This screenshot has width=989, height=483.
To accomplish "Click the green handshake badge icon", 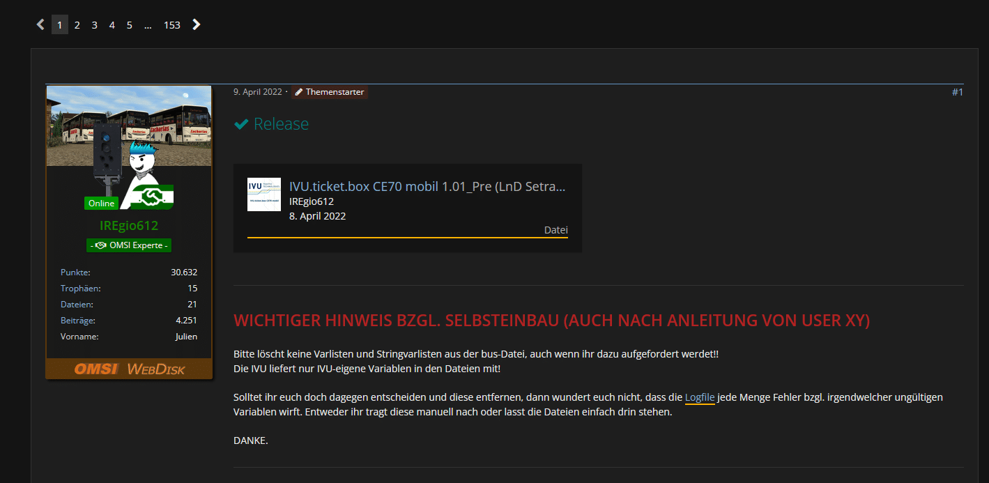I will pos(152,197).
